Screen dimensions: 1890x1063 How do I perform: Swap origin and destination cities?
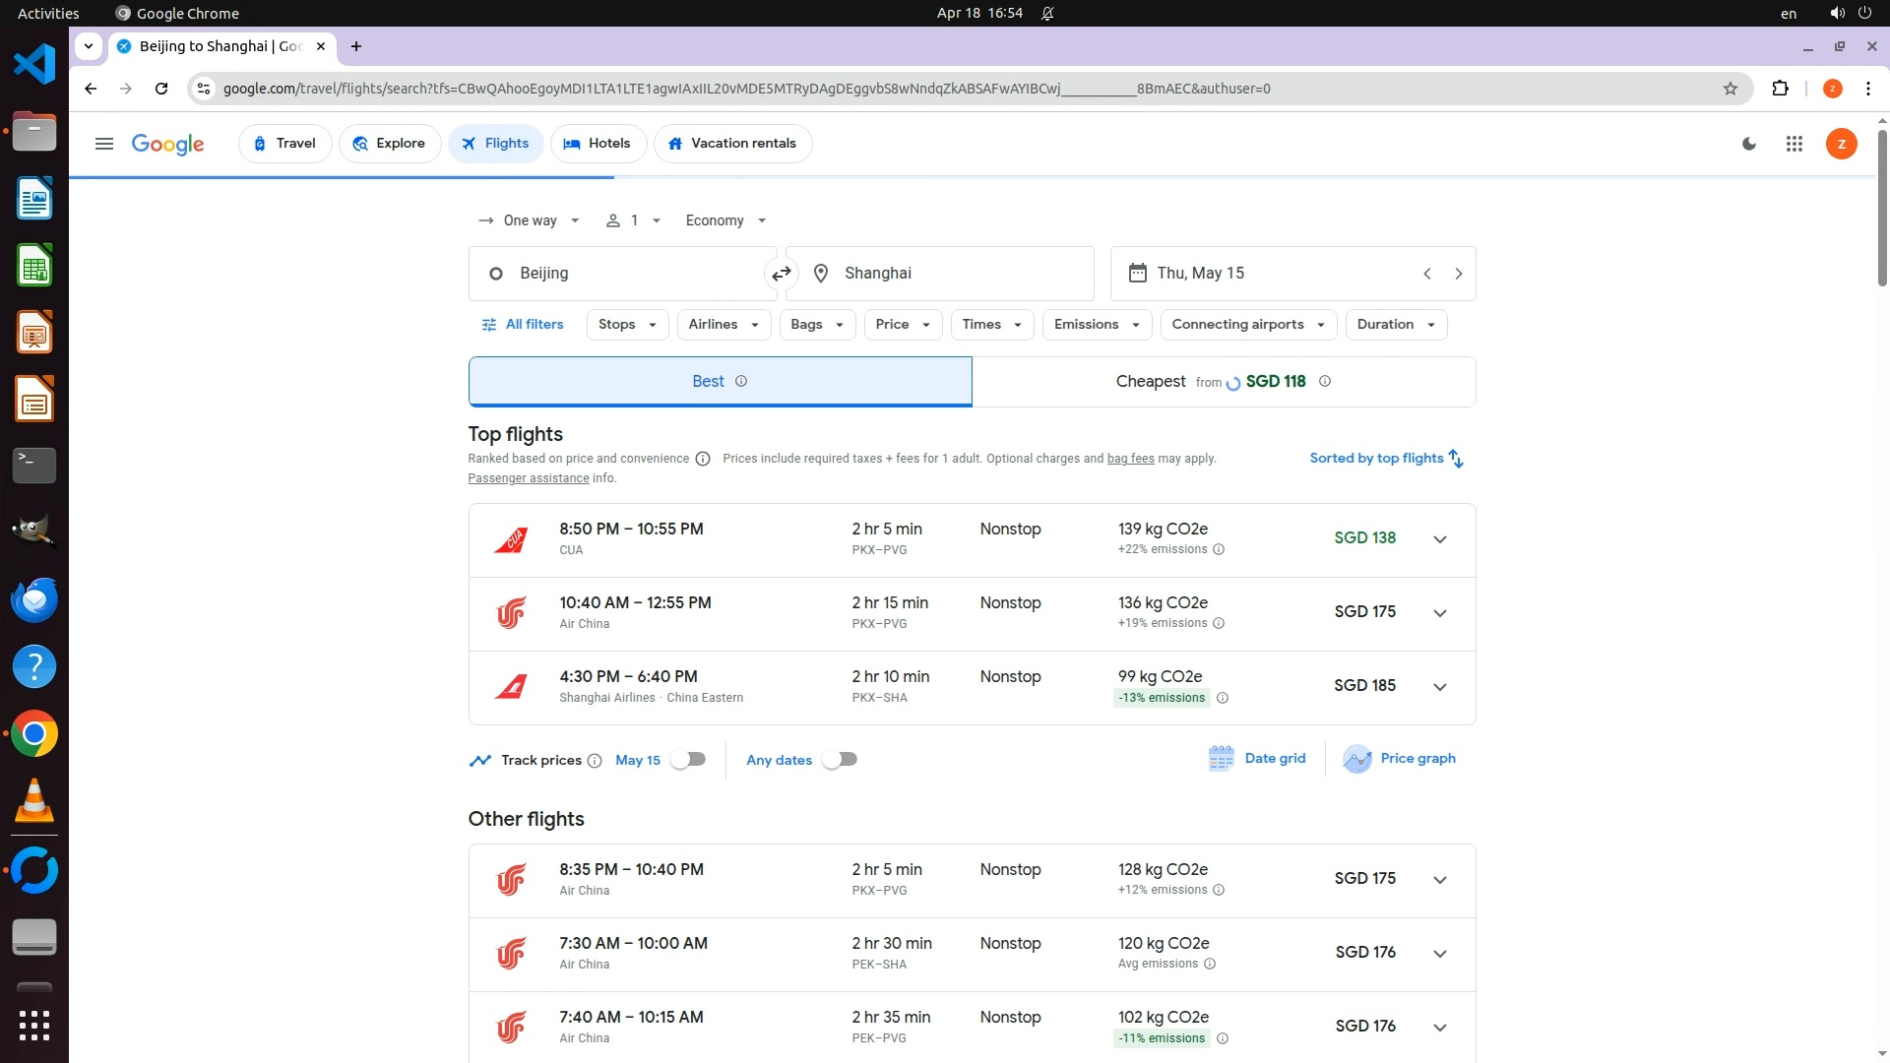(x=782, y=274)
